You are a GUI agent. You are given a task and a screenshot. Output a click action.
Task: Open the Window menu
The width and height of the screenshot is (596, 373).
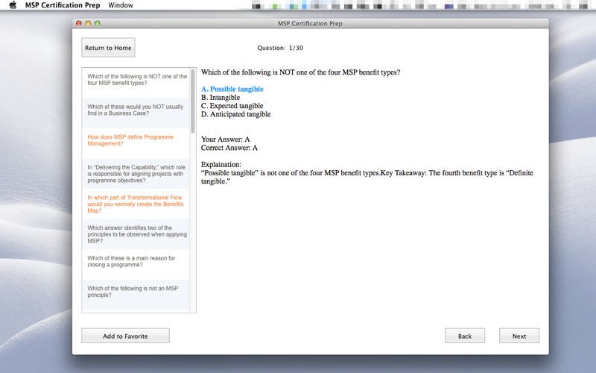point(121,5)
